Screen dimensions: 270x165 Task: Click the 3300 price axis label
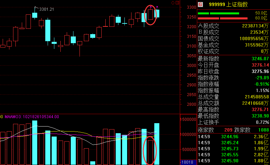pyautogui.click(x=192, y=7)
